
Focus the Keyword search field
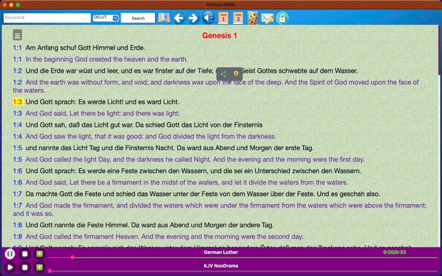47,18
